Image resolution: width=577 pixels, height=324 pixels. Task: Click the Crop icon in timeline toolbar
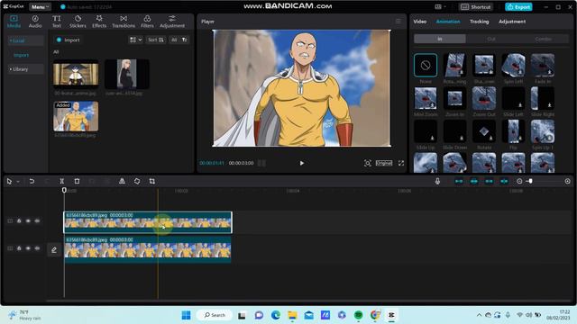click(x=152, y=181)
